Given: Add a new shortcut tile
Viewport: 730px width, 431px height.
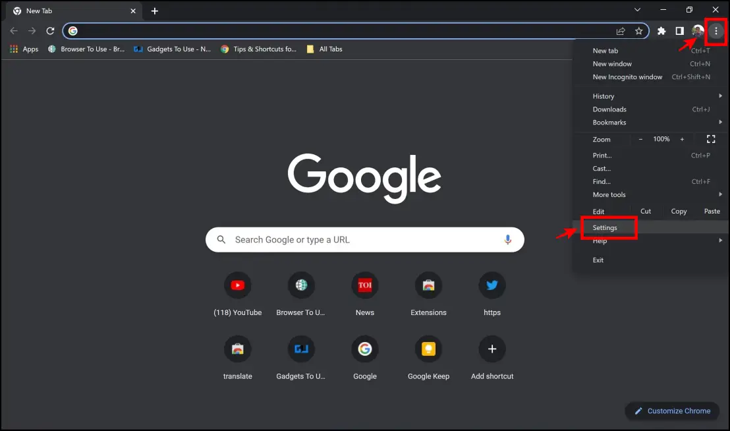Looking at the screenshot, I should click(x=492, y=359).
